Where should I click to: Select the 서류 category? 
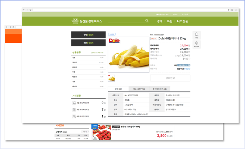click(88, 81)
